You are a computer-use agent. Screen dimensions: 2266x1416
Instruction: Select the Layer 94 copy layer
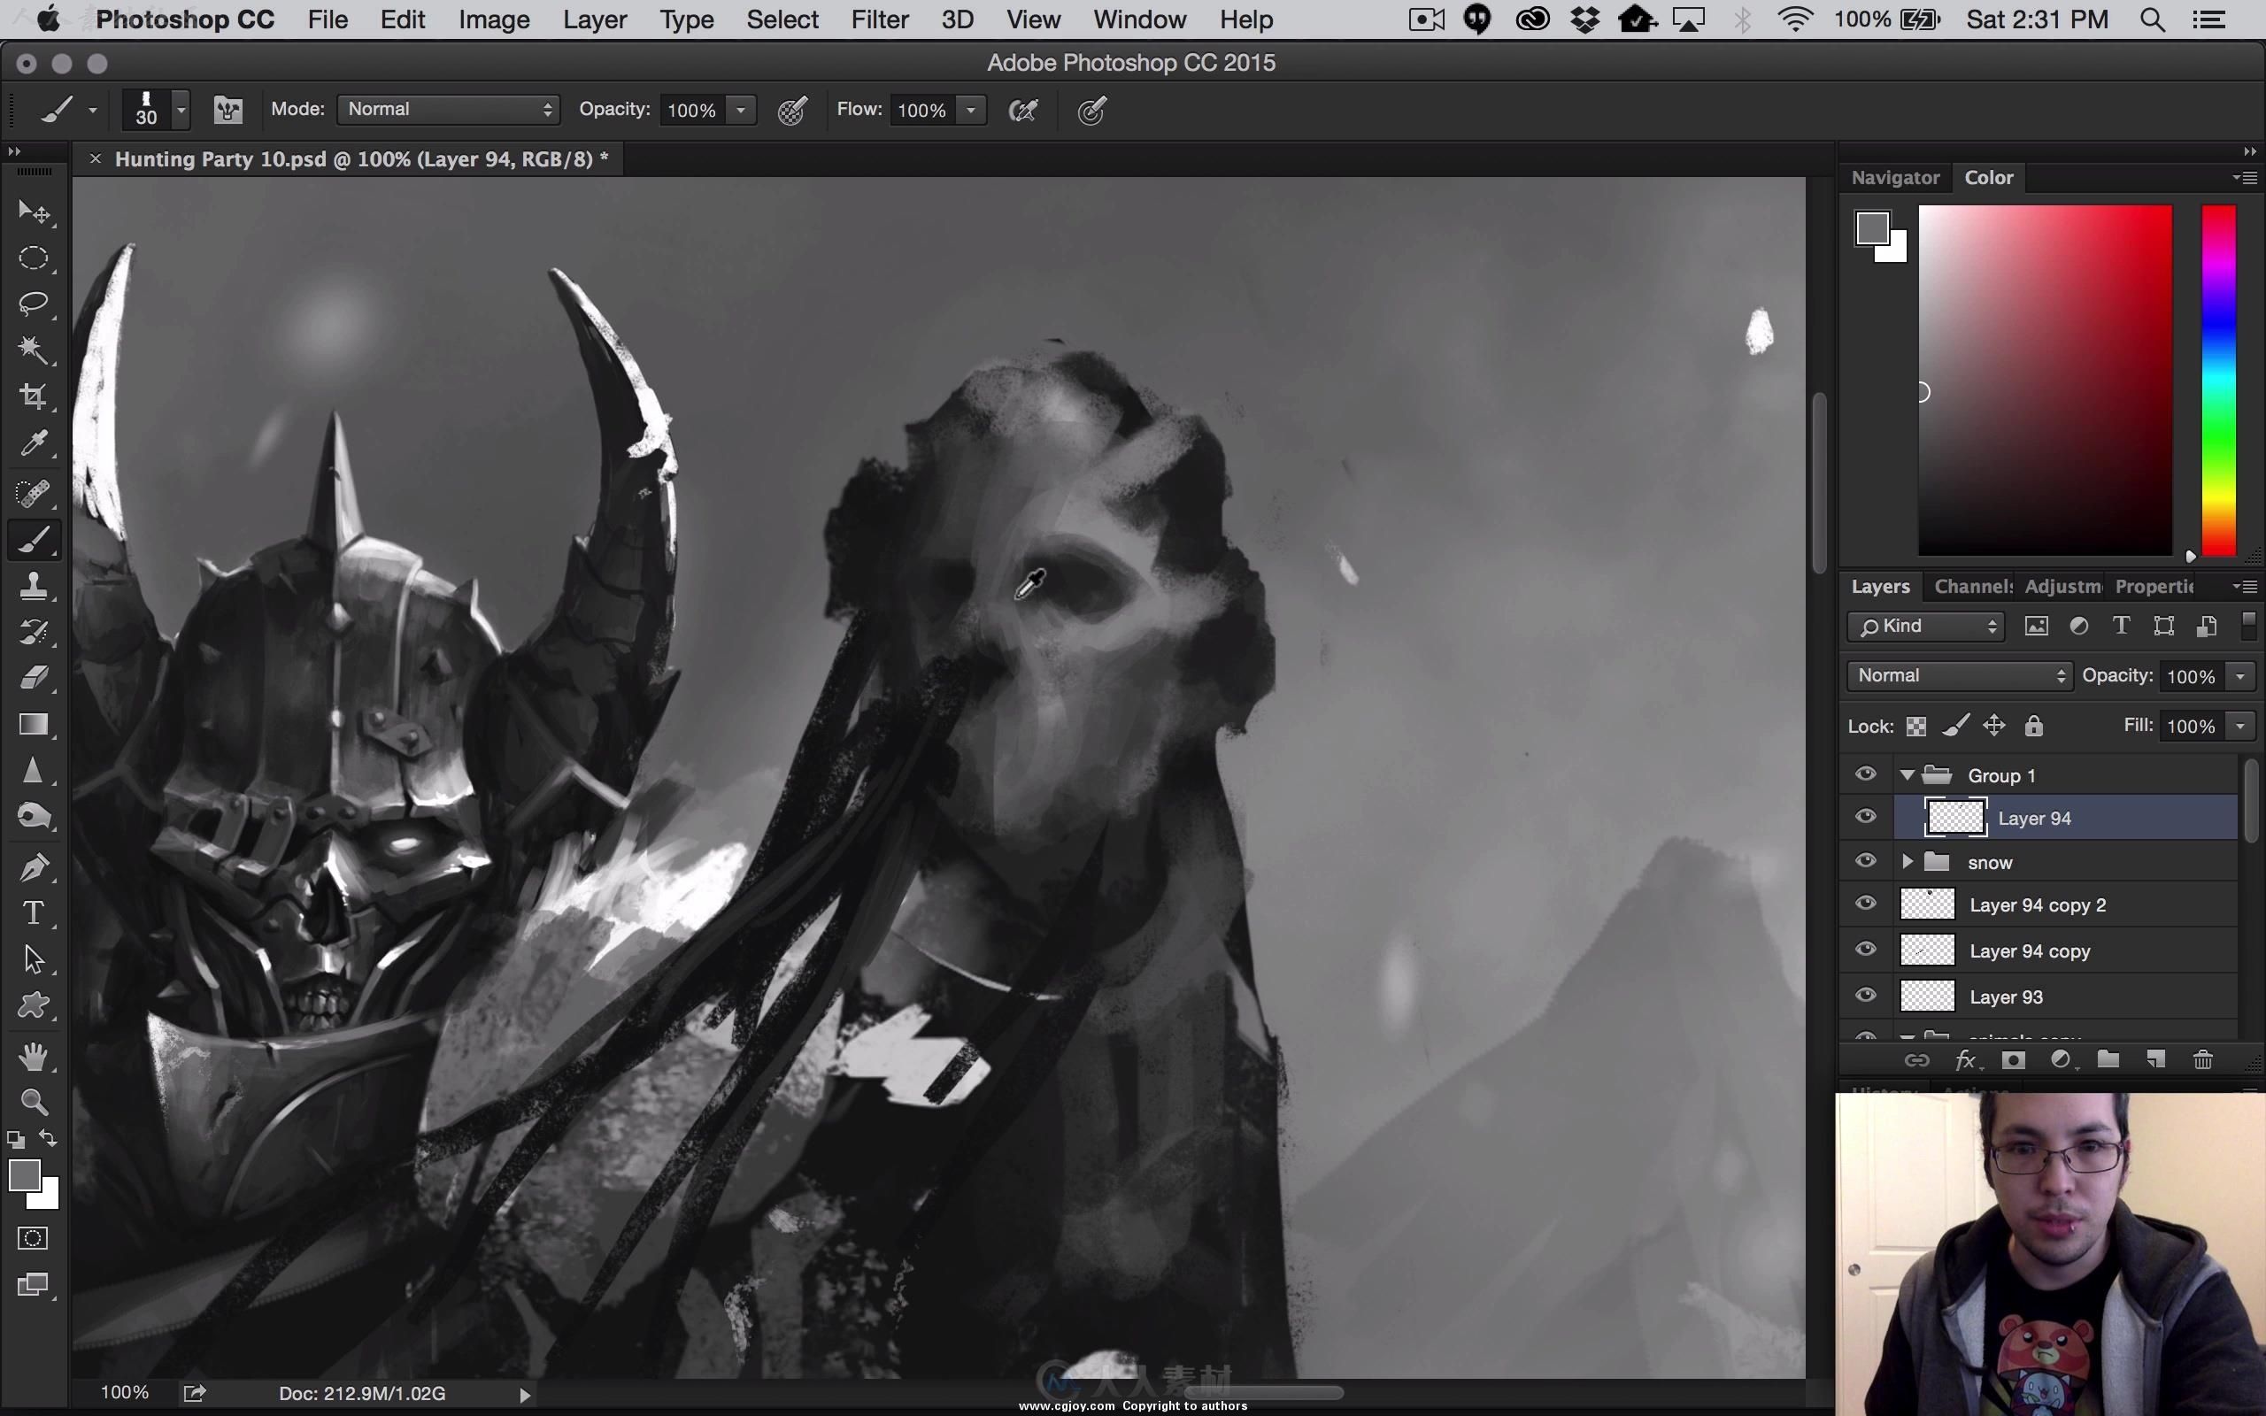point(2065,950)
